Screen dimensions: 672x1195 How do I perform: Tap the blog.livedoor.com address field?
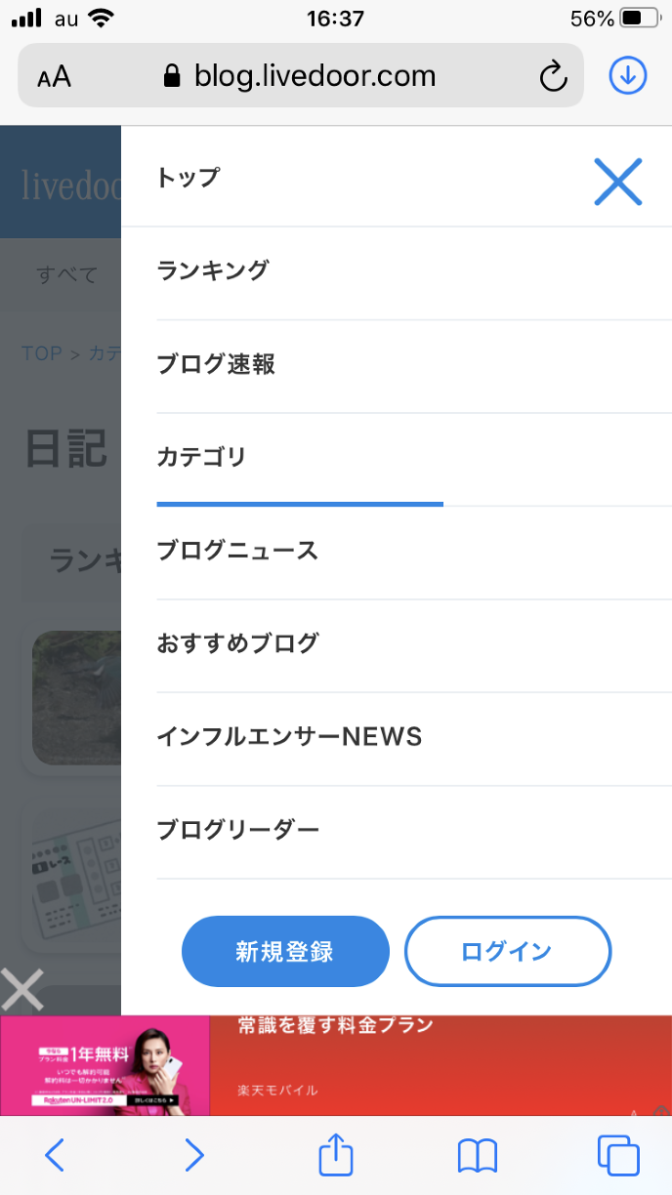(x=313, y=76)
